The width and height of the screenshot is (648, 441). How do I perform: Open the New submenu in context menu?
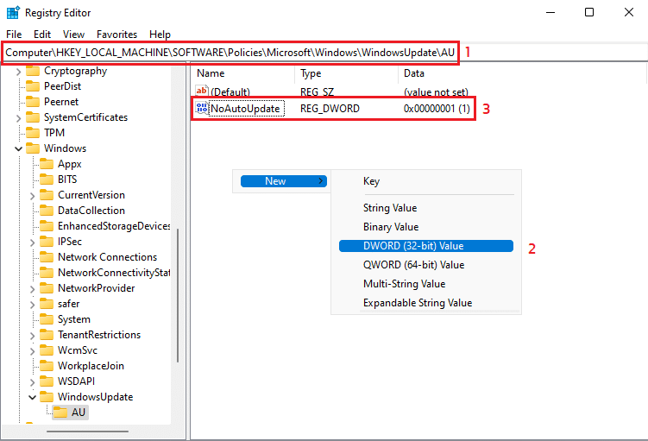point(284,181)
